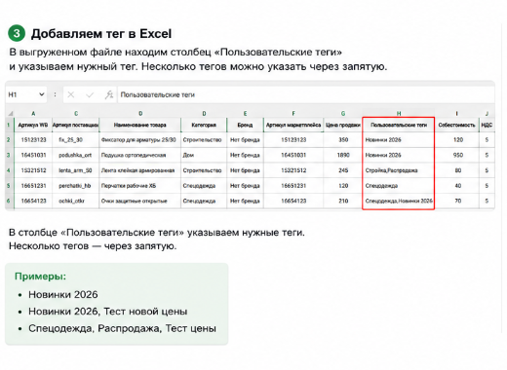Click the 'Себестоимость' header cell
The width and height of the screenshot is (507, 370).
(456, 125)
